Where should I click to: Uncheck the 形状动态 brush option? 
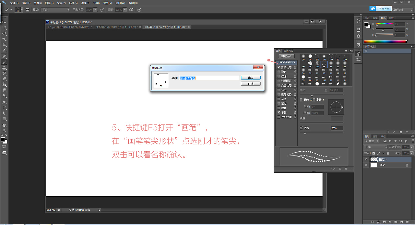(279, 67)
